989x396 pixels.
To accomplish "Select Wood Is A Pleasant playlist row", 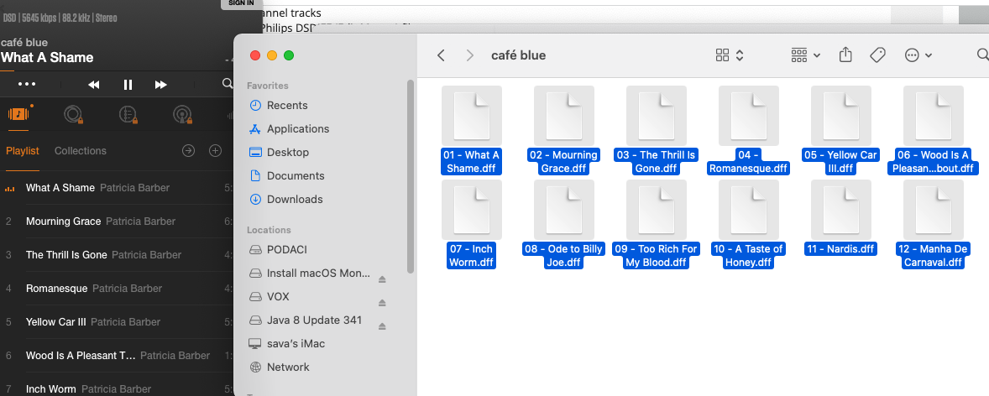I will (117, 356).
